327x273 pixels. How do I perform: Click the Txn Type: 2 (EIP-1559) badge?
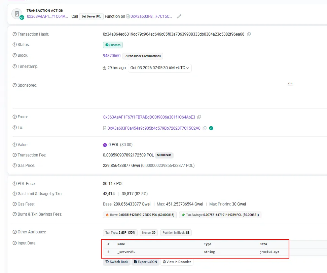[x=120, y=233]
